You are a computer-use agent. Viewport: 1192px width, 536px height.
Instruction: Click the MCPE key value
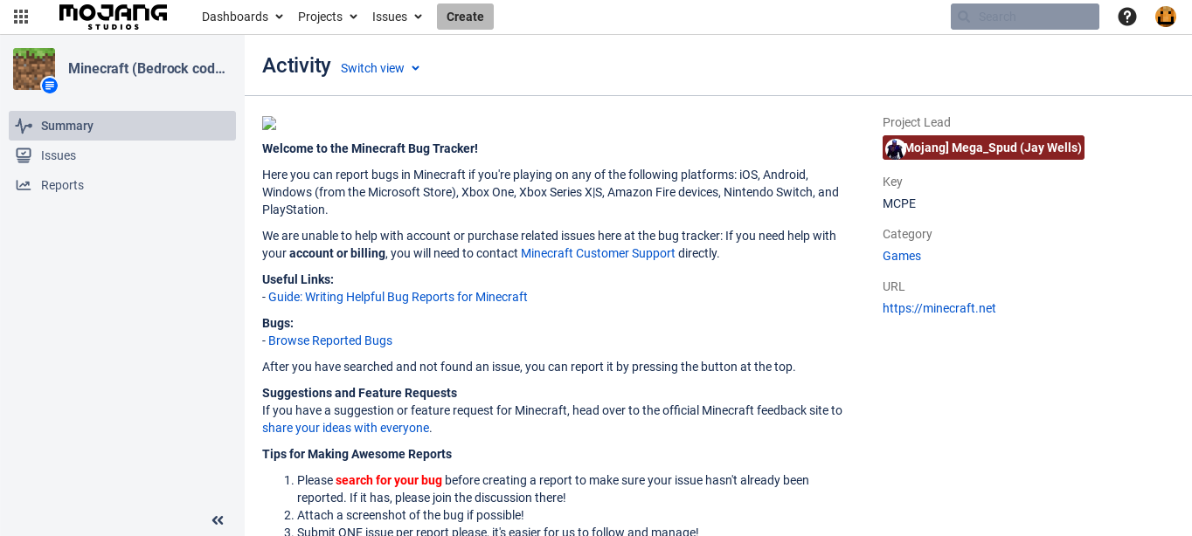coord(899,203)
